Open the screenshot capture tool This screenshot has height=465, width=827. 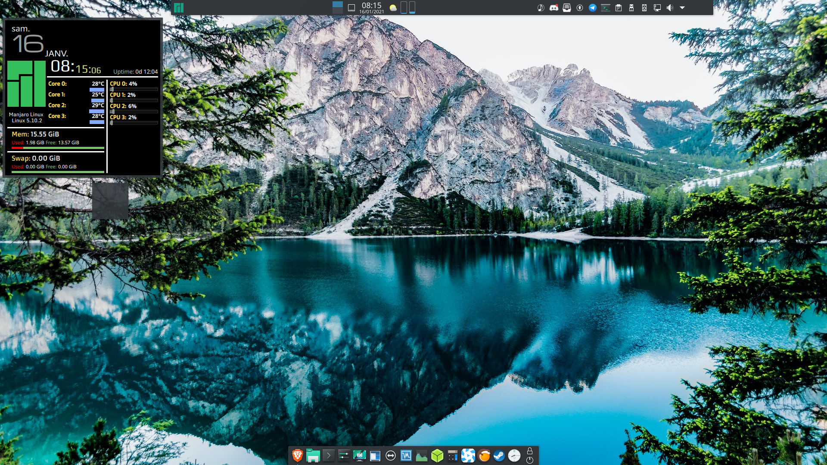click(x=359, y=456)
